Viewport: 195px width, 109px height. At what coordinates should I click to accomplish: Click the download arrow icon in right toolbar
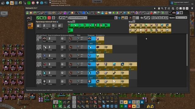click(x=160, y=18)
